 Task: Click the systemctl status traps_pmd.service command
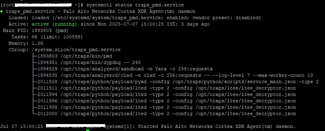pos(135,5)
